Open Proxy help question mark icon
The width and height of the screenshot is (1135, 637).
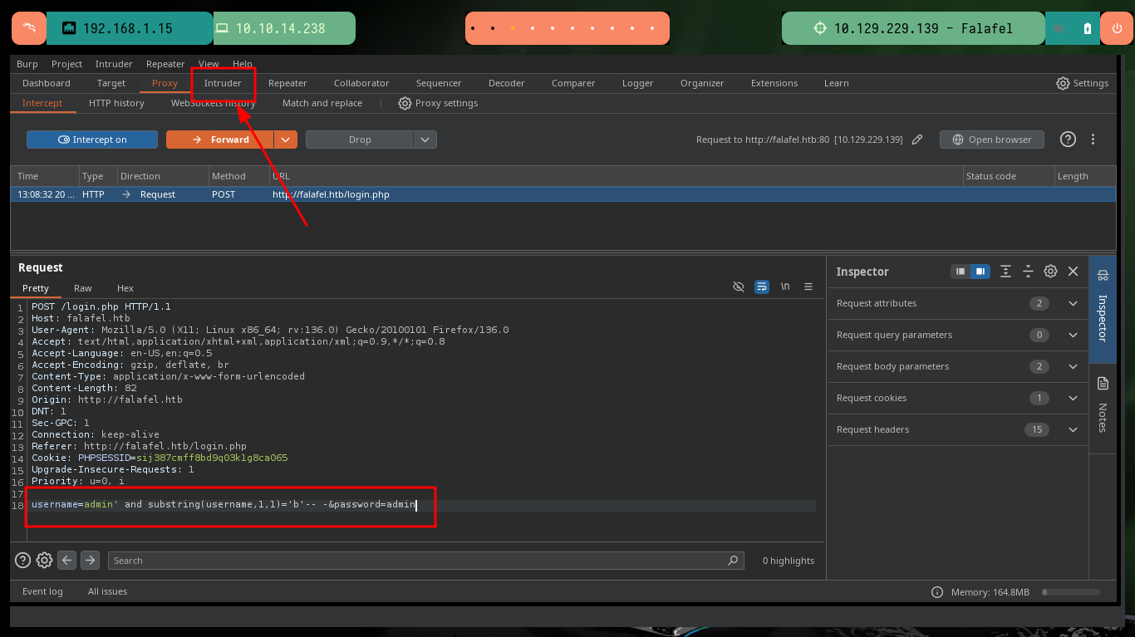coord(1068,140)
